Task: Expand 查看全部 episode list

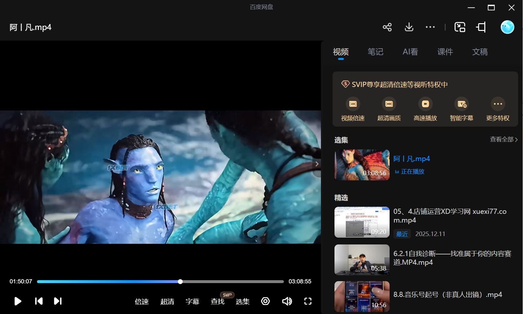Action: click(x=504, y=139)
